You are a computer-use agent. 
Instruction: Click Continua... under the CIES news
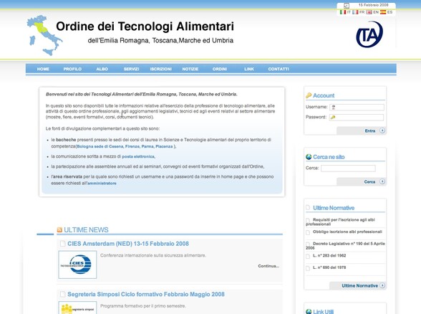[x=268, y=266]
